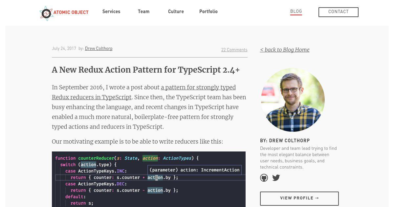The height and width of the screenshot is (207, 394).
Task: Click the CONTACT button
Action: [x=339, y=12]
